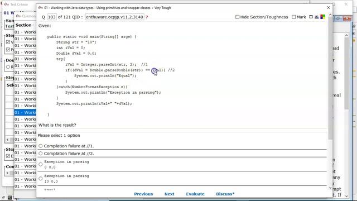Screen dimensions: 357x201
Task: Tick the Mark checkbox
Action: point(294,17)
